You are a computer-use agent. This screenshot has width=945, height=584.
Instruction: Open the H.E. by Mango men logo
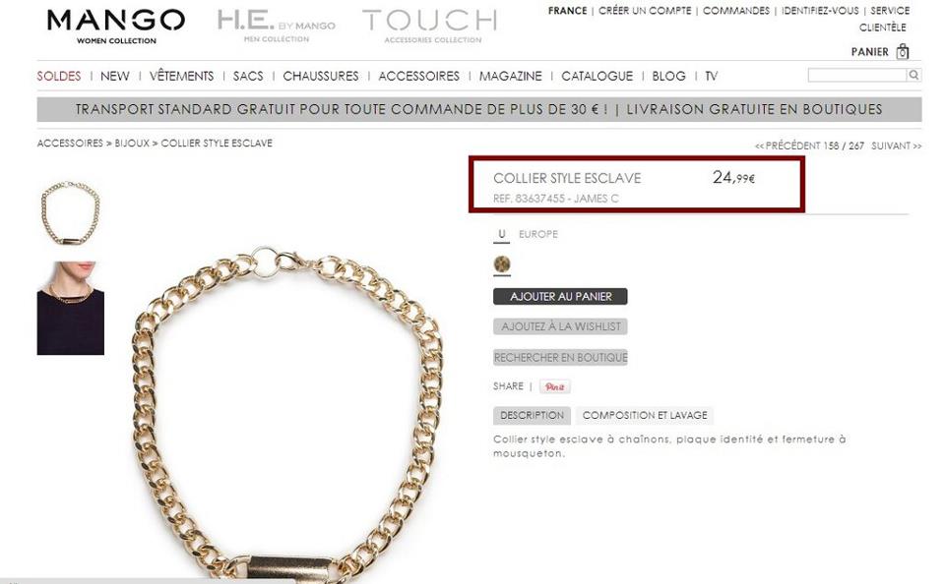click(x=276, y=27)
